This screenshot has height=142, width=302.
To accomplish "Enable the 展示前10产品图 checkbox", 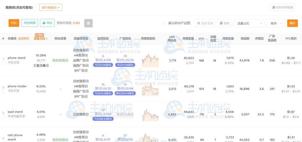I will click(x=165, y=23).
